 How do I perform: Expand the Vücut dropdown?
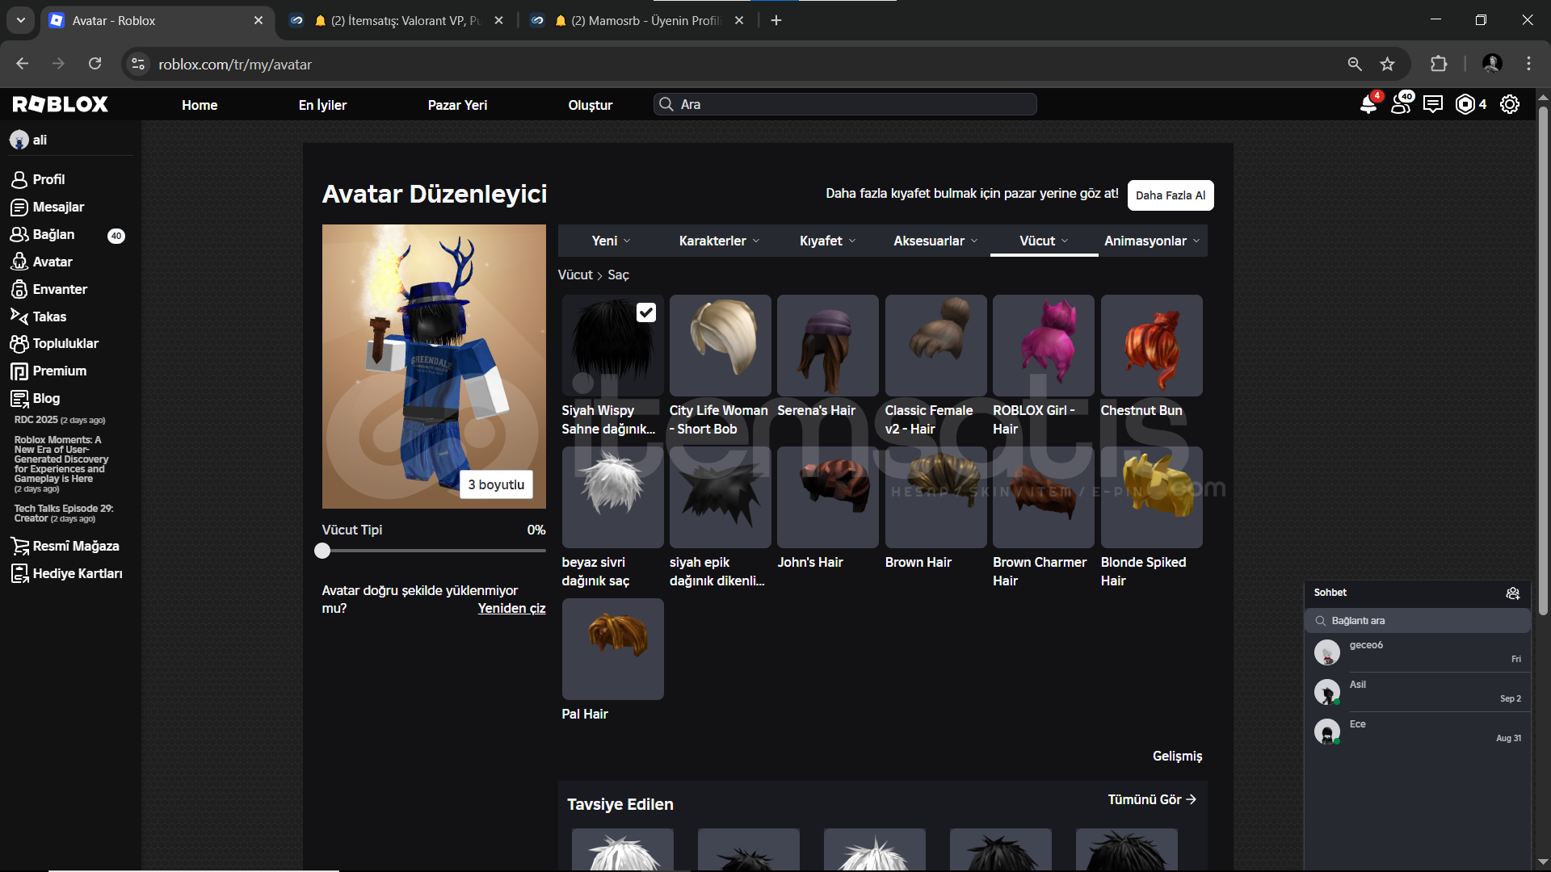pos(1044,241)
